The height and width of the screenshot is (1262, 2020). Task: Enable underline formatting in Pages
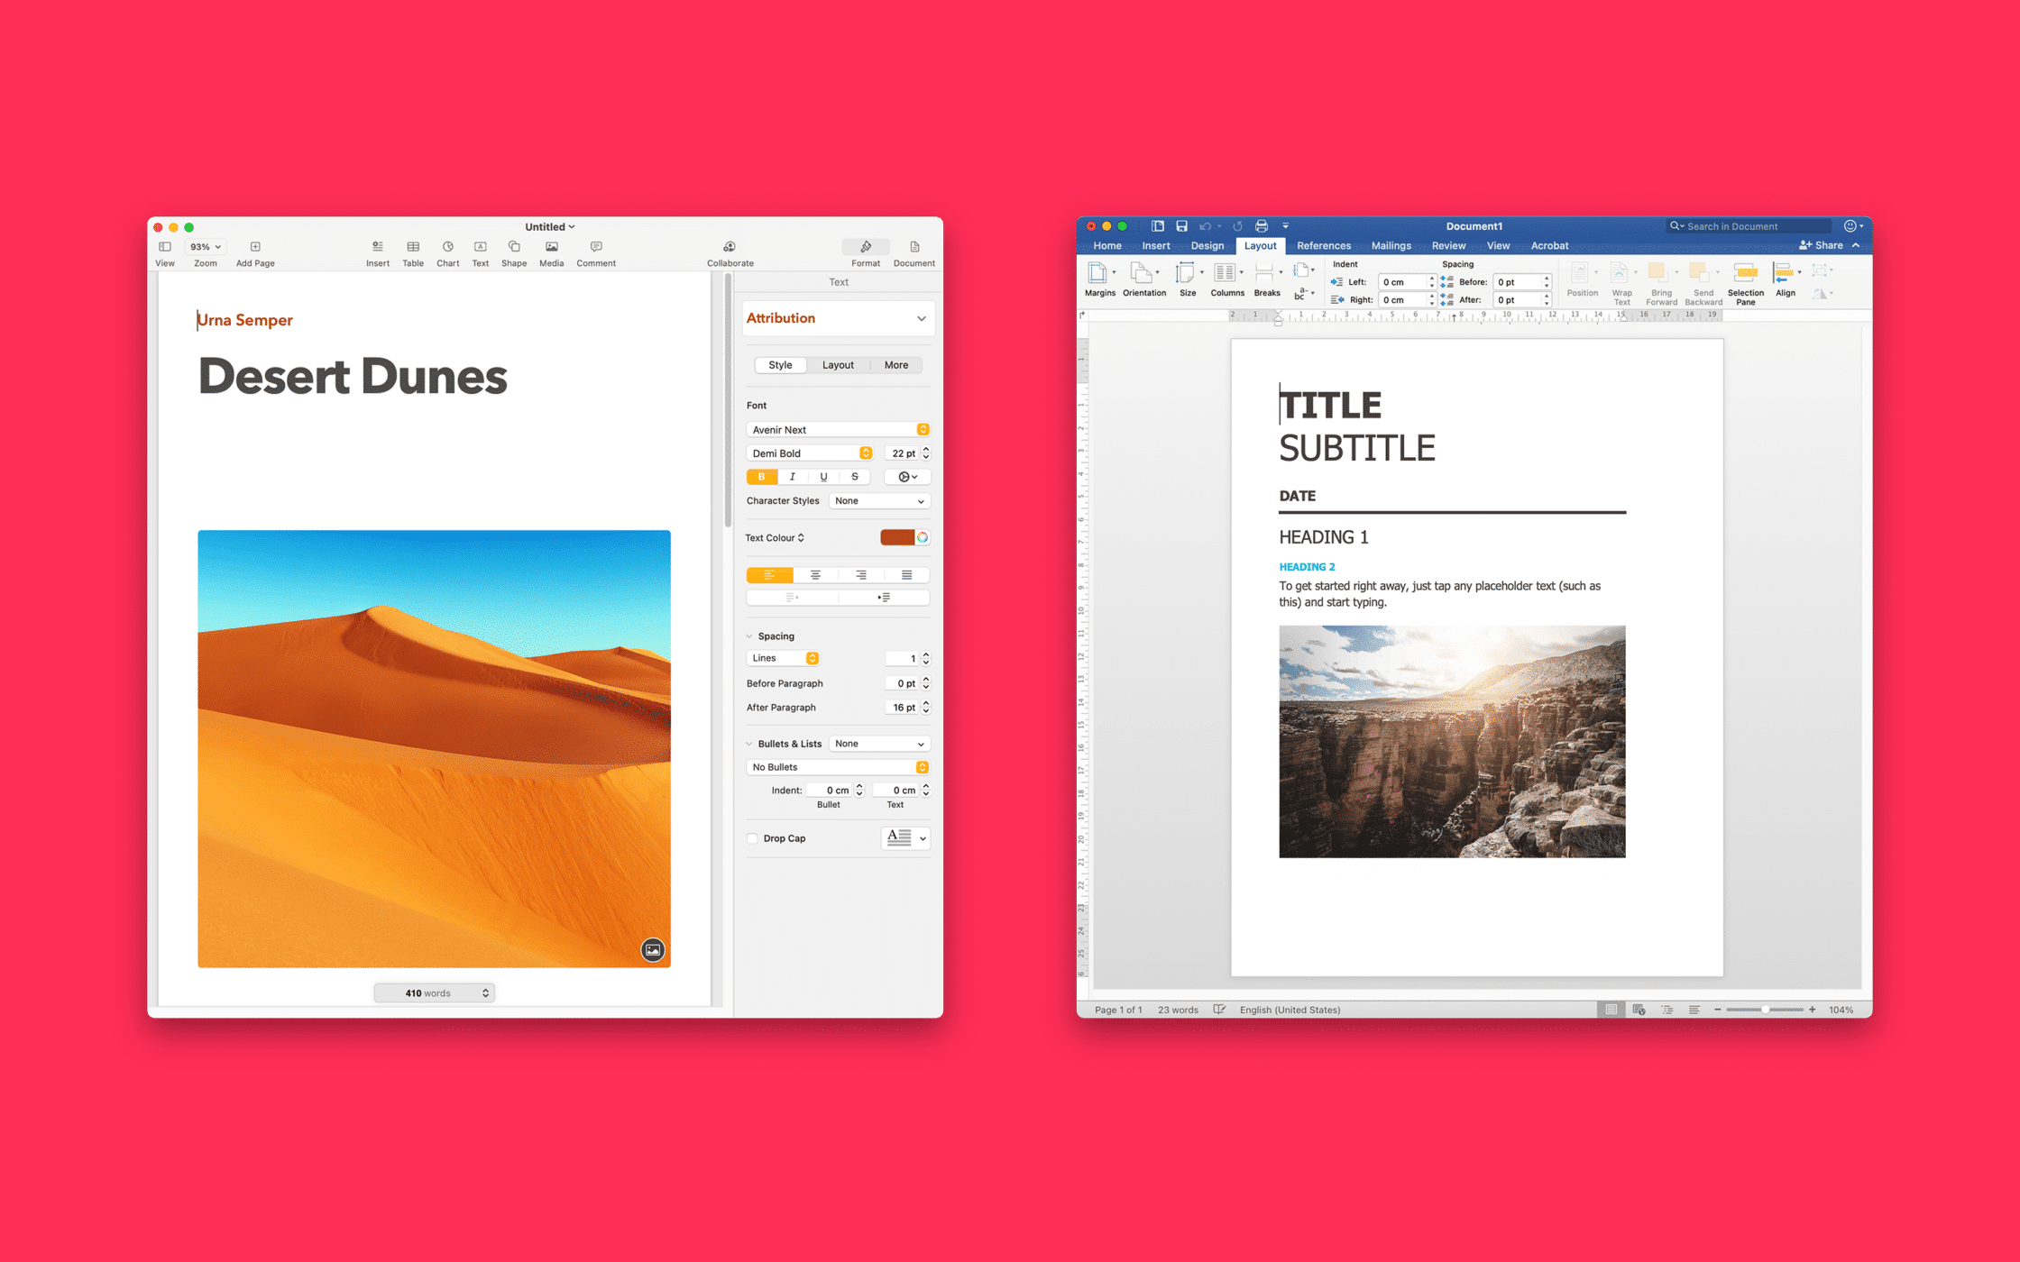coord(822,477)
